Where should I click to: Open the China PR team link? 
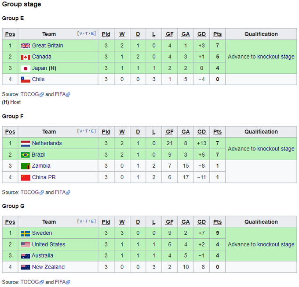(44, 177)
